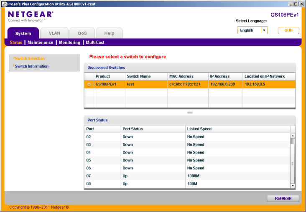Image resolution: width=306 pixels, height=212 pixels.
Task: Open the Help tab
Action: (x=109, y=33)
